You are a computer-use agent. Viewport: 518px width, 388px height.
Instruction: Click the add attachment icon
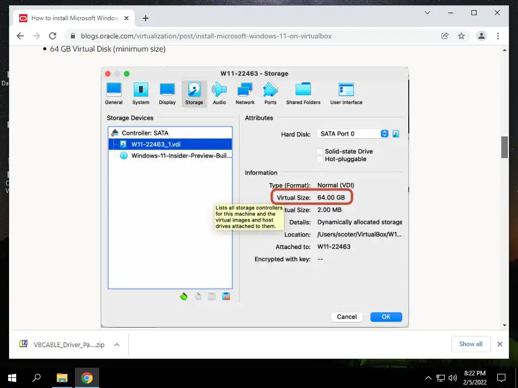tap(212, 296)
